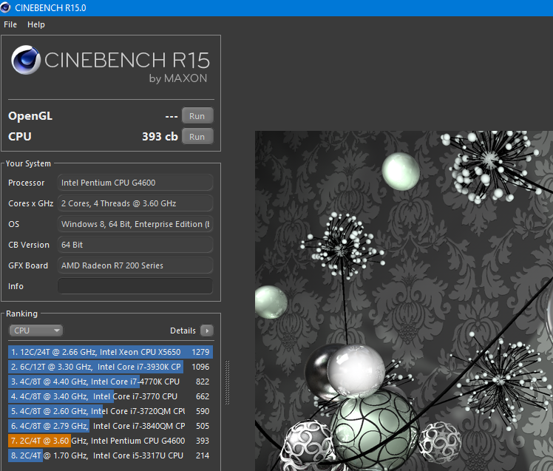Click the panel splitter grip handle

pyautogui.click(x=228, y=382)
